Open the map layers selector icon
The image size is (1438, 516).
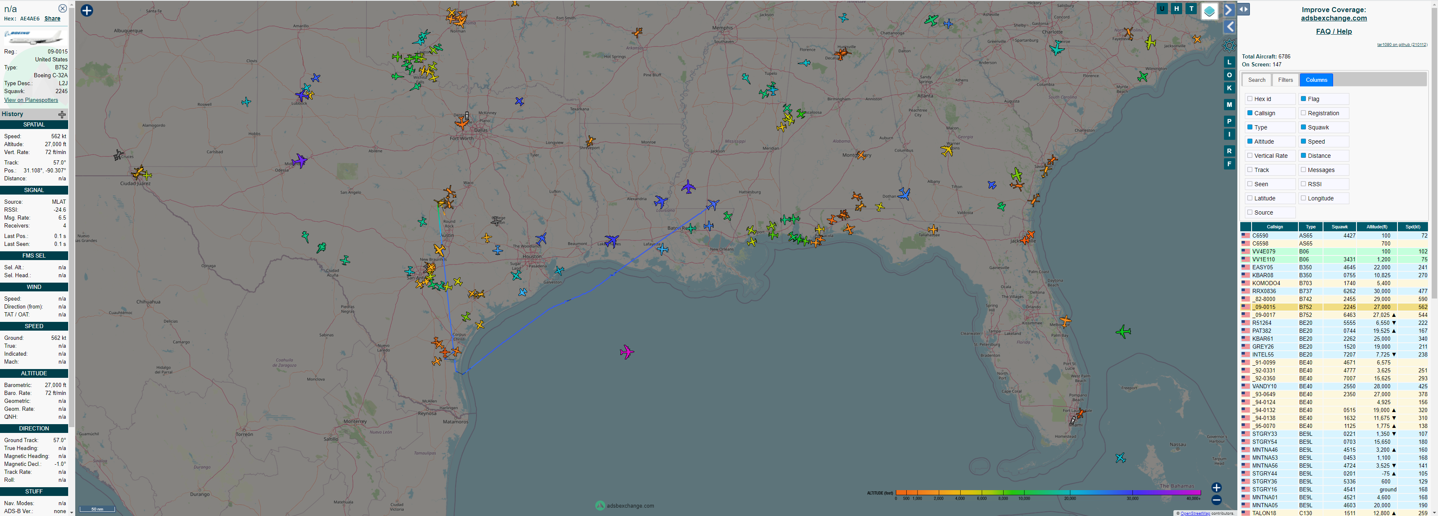[1209, 11]
